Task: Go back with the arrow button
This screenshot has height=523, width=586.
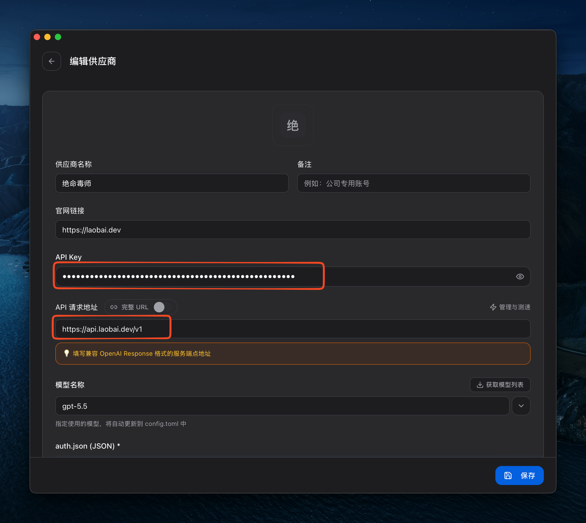Action: (52, 61)
